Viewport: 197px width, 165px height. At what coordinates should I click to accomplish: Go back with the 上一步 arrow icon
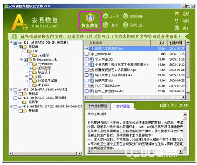[x=106, y=16]
